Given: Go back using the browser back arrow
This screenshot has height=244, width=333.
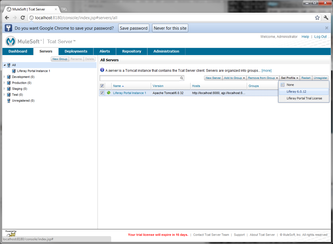Looking at the screenshot, I should point(7,18).
